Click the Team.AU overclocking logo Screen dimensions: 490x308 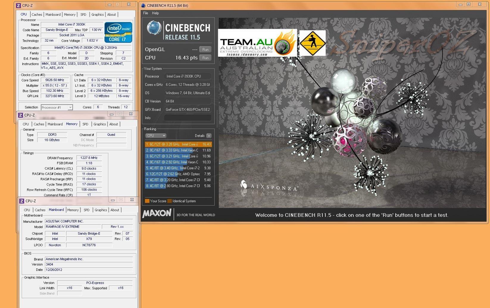tap(258, 43)
